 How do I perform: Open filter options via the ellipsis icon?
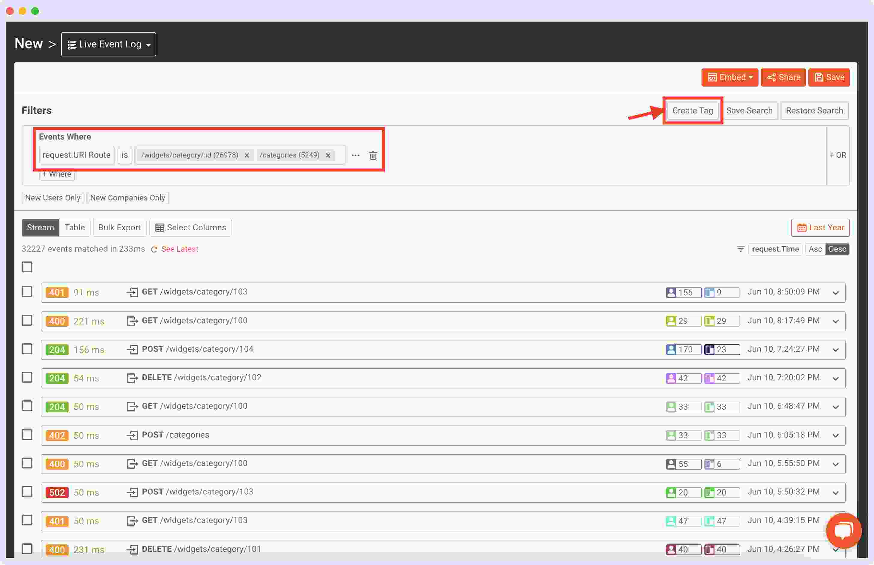pyautogui.click(x=355, y=155)
